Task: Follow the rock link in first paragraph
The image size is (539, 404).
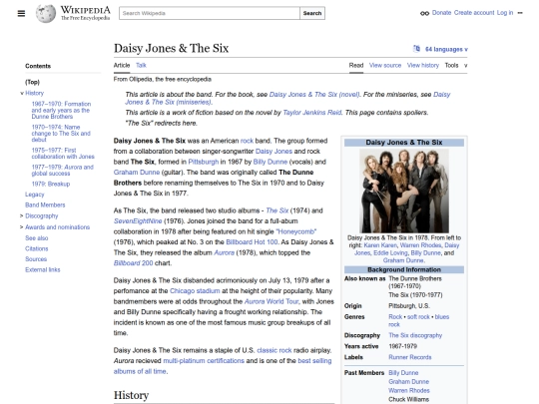Action: click(x=247, y=141)
